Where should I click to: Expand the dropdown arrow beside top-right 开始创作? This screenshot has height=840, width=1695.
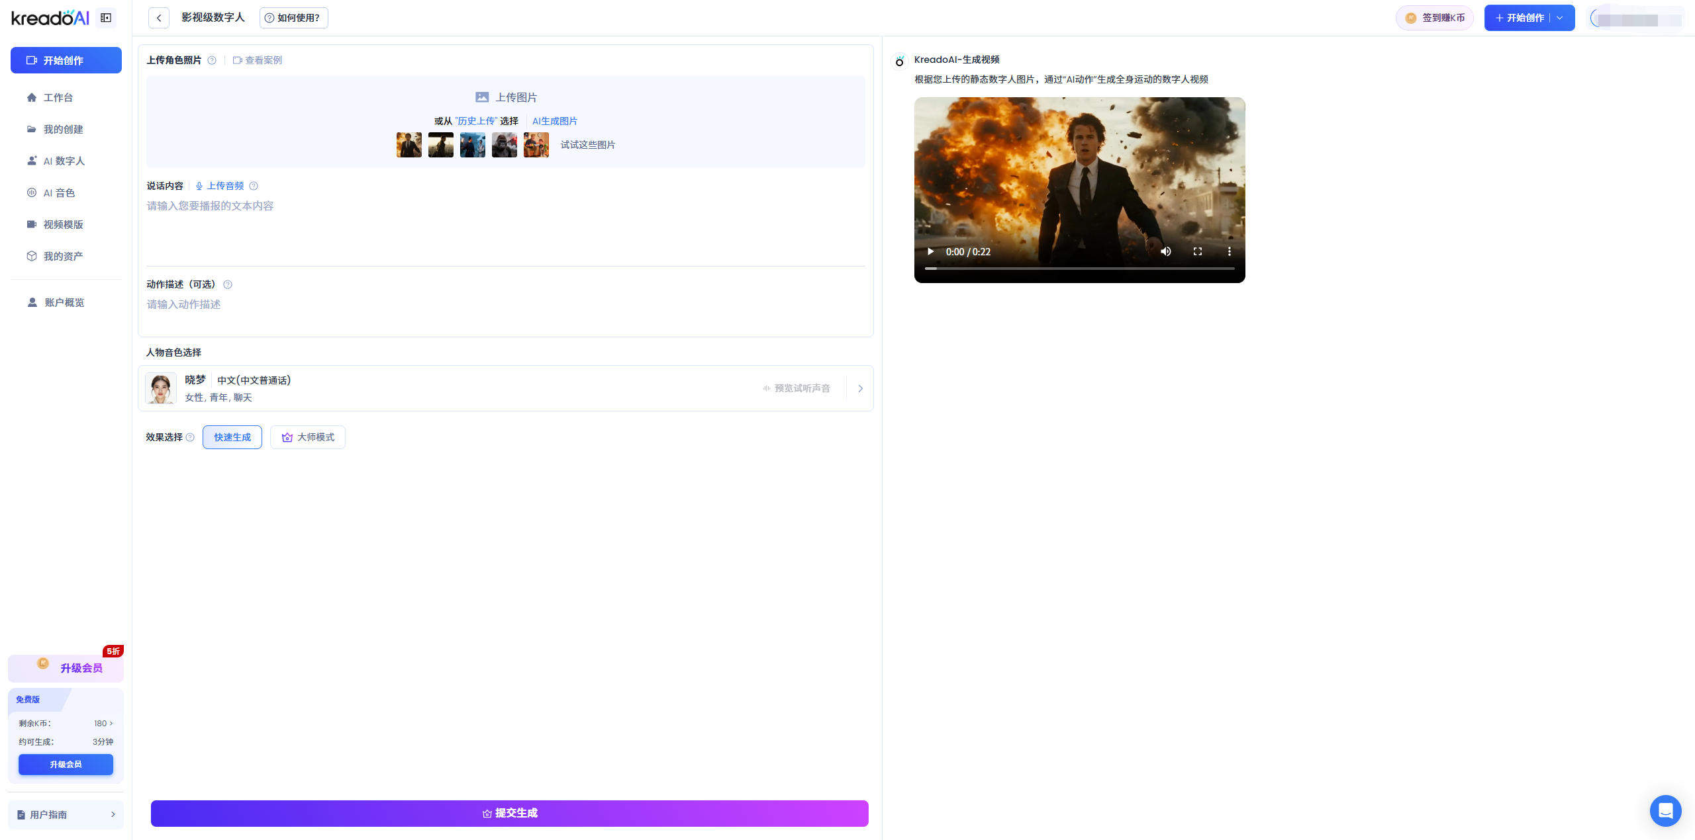tap(1561, 18)
